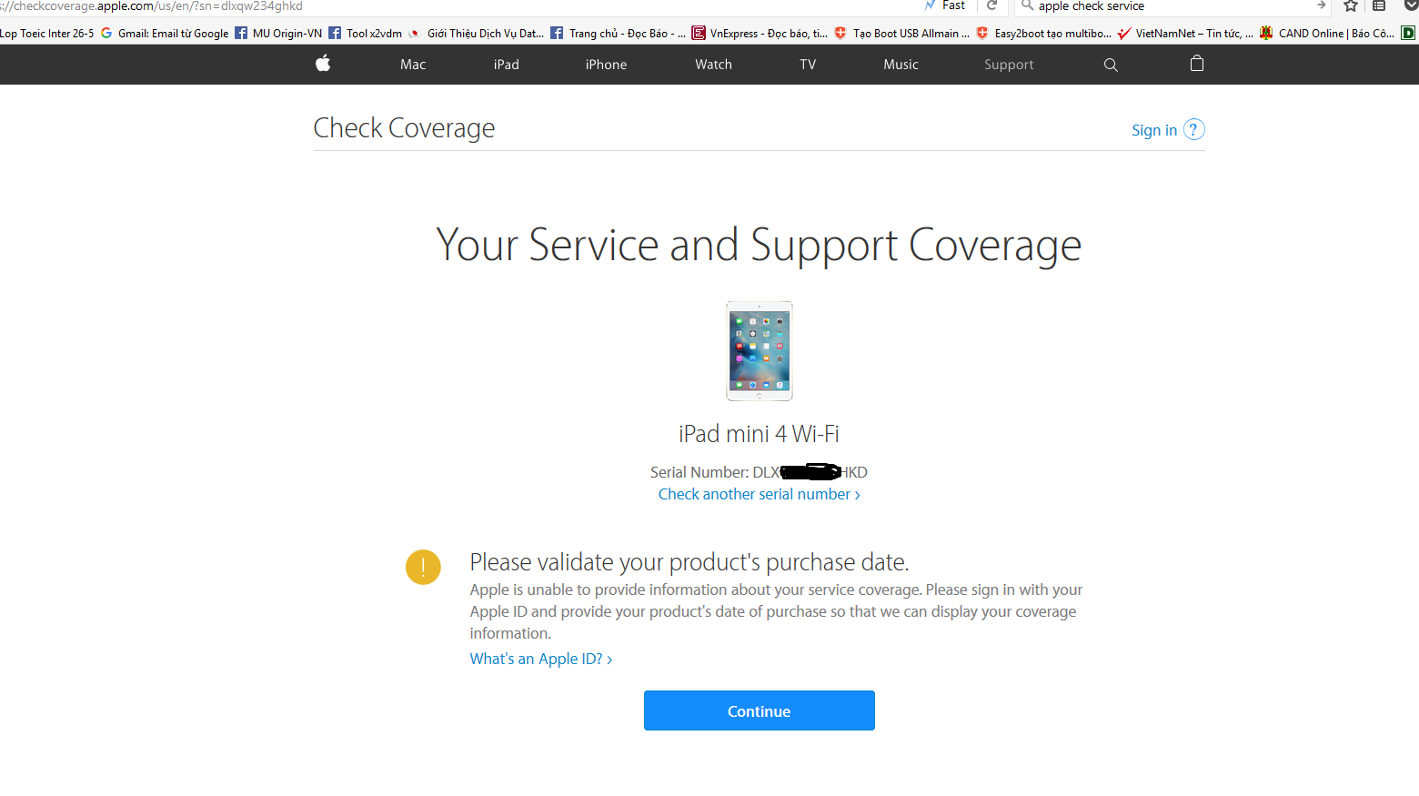Open the Tạo Boot USB Allmain bookmark

click(x=901, y=33)
